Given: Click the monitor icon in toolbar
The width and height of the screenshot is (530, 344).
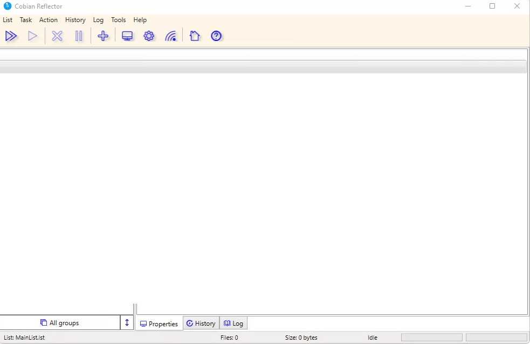Looking at the screenshot, I should point(127,36).
